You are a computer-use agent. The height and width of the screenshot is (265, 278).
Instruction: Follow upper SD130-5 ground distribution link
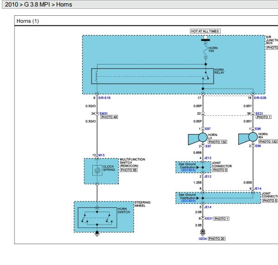click(x=188, y=170)
